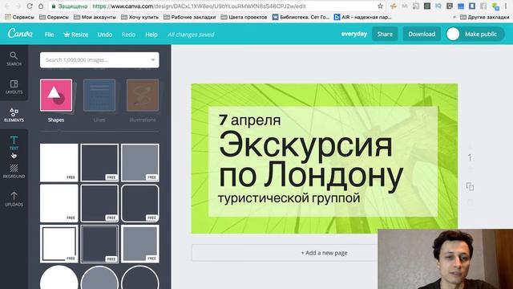Image resolution: width=513 pixels, height=289 pixels.
Task: Open the Uploads sidebar tab
Action: [x=14, y=199]
